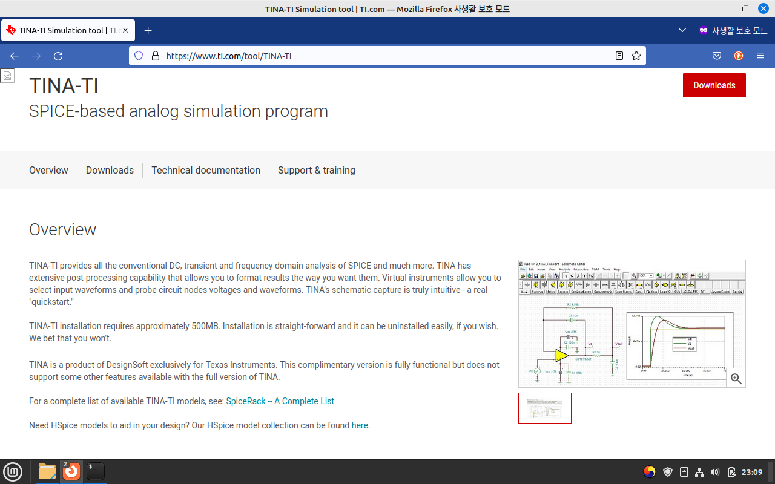Click the Overview heading text
Viewport: 775px width, 484px height.
(62, 229)
